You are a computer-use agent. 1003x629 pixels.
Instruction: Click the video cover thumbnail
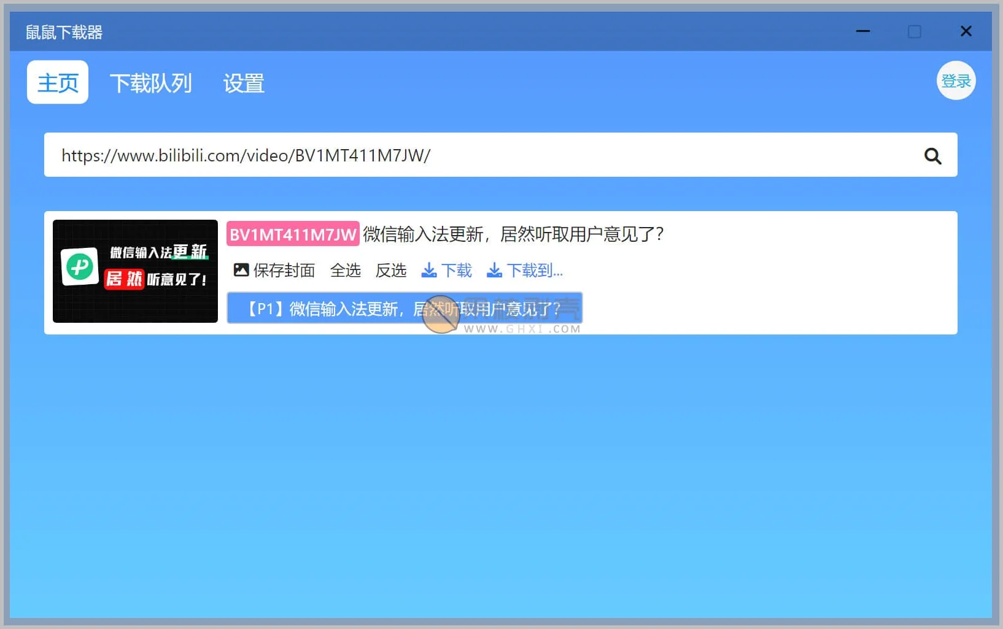[135, 271]
